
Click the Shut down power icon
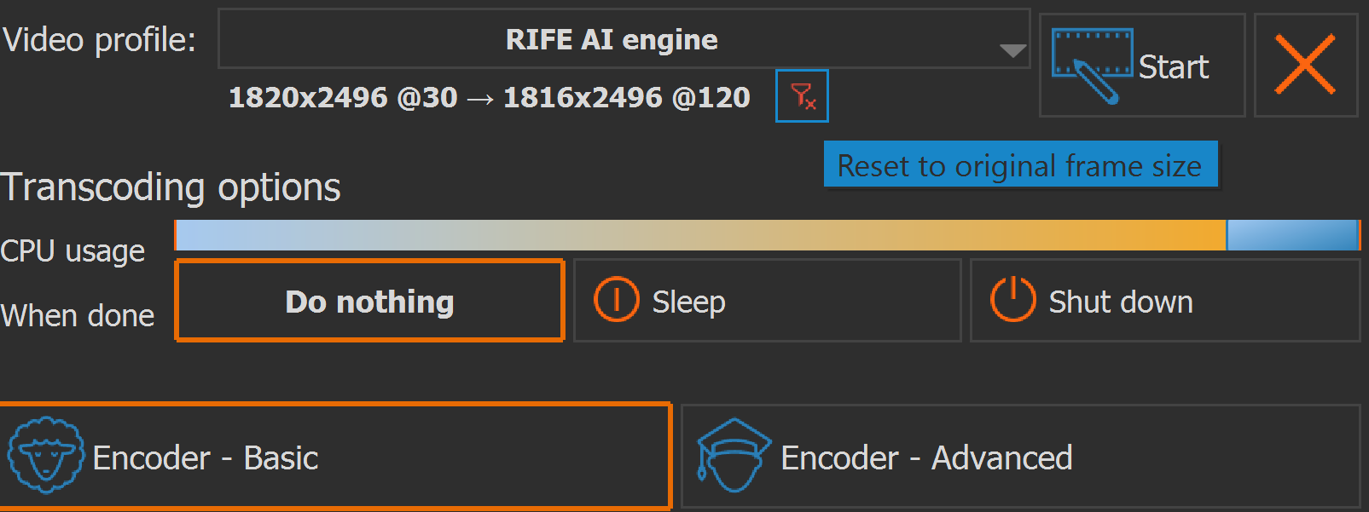click(x=1012, y=300)
